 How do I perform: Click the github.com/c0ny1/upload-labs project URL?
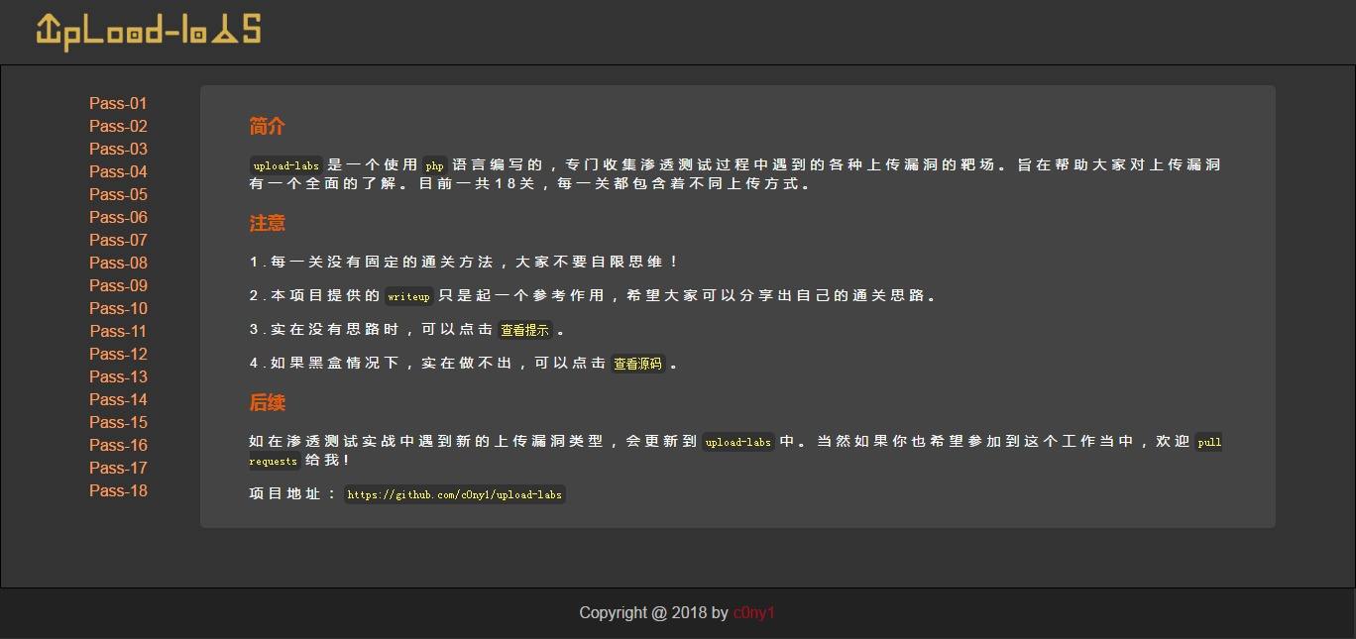click(x=454, y=494)
